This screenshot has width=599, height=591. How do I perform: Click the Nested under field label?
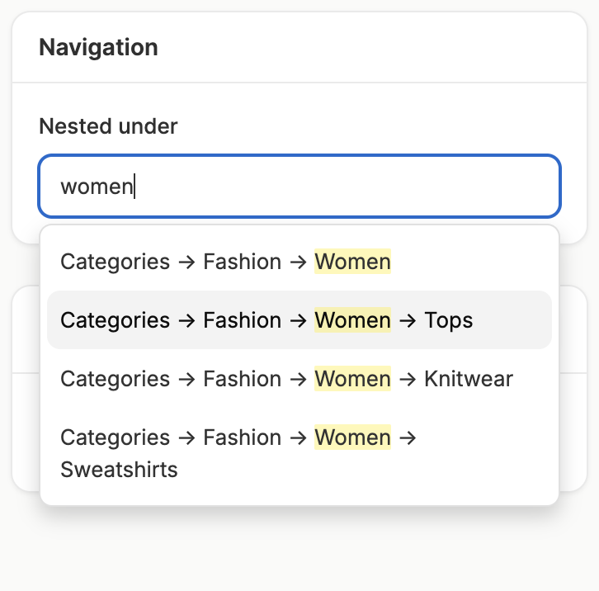108,126
